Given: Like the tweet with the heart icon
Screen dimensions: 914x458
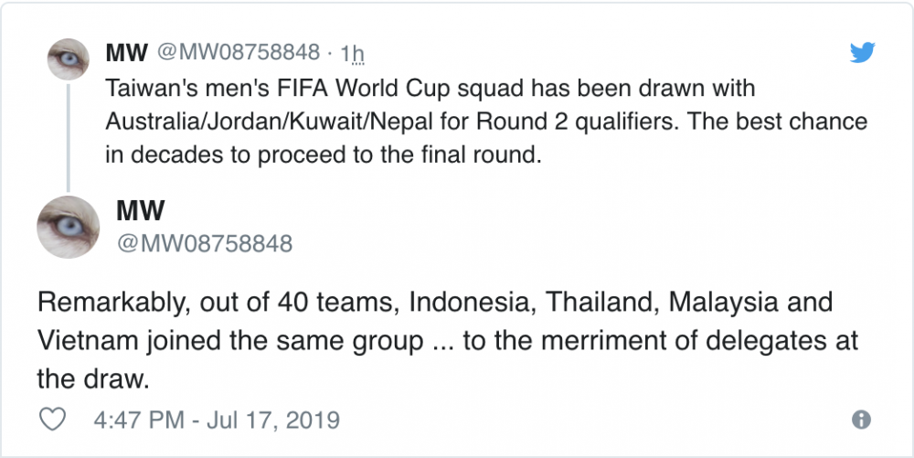Looking at the screenshot, I should [55, 420].
